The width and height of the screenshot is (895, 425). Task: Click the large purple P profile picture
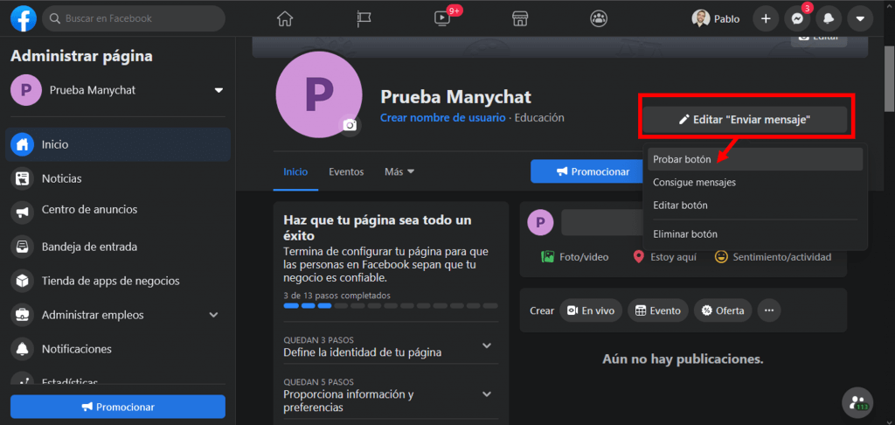[x=319, y=94]
